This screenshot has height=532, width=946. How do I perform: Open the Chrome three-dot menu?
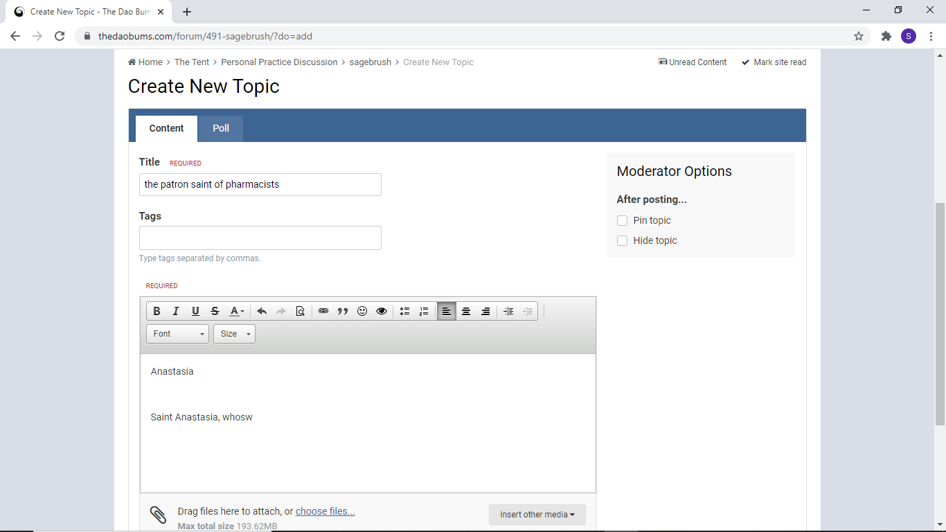click(931, 36)
